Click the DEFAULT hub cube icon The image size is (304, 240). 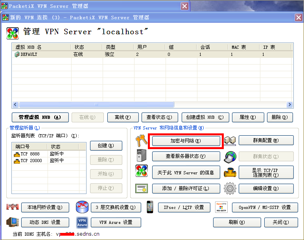coord(17,54)
